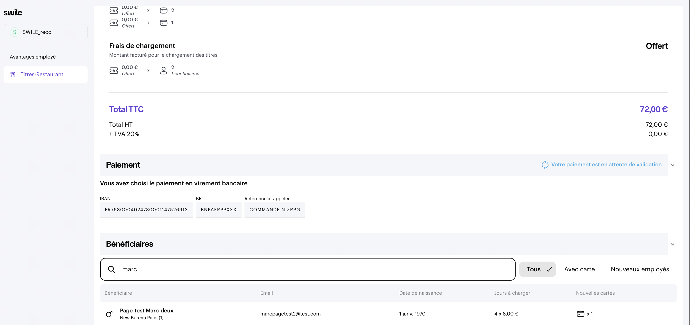Image resolution: width=690 pixels, height=325 pixels.
Task: Click the search magnifier icon
Action: (111, 269)
